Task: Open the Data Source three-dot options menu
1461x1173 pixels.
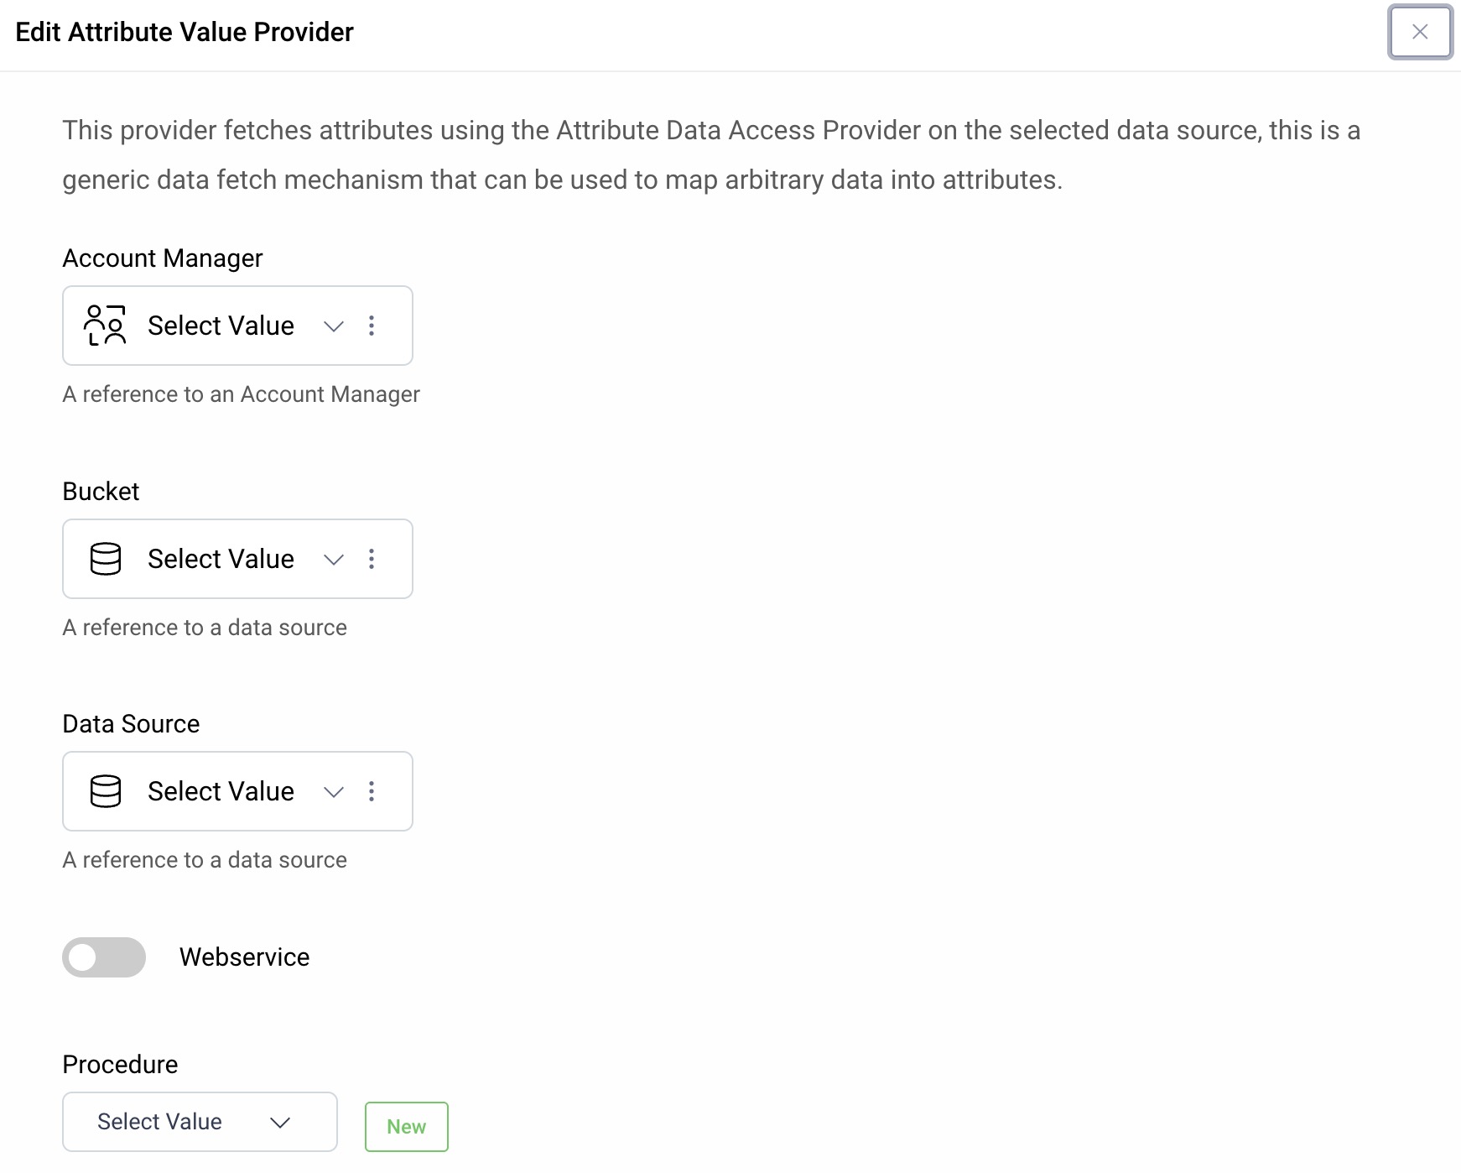Action: click(x=372, y=791)
